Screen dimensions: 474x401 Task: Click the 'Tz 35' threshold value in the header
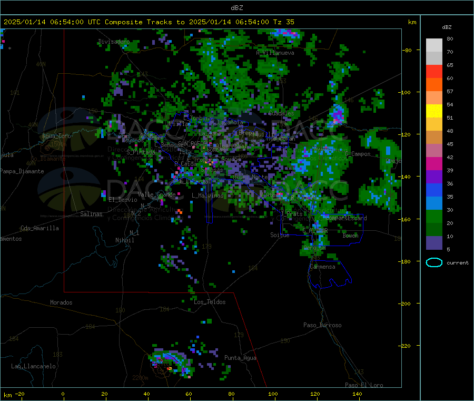[x=283, y=22]
